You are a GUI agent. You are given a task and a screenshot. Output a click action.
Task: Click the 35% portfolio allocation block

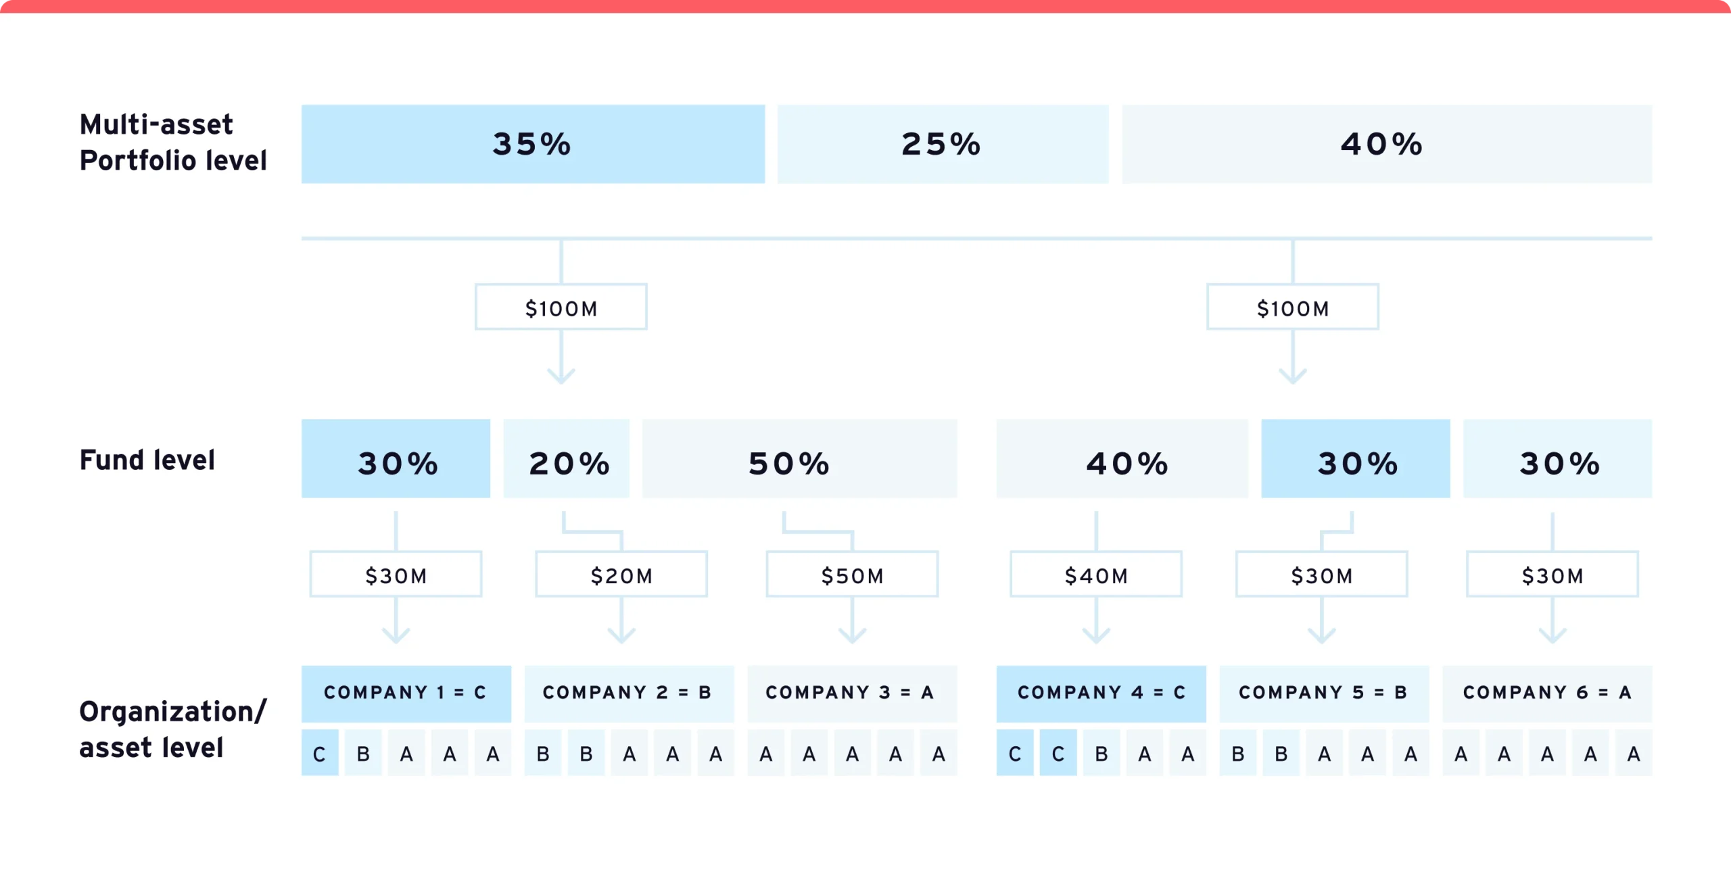pos(533,144)
